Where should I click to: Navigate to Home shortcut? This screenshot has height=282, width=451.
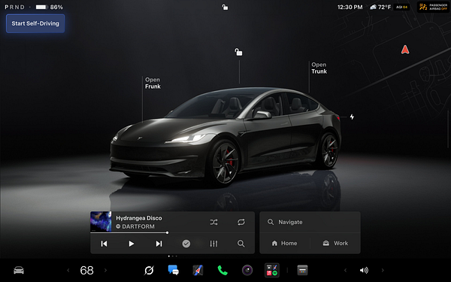284,243
